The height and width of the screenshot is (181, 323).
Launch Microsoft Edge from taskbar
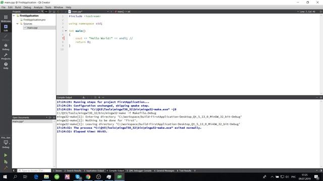(36, 176)
